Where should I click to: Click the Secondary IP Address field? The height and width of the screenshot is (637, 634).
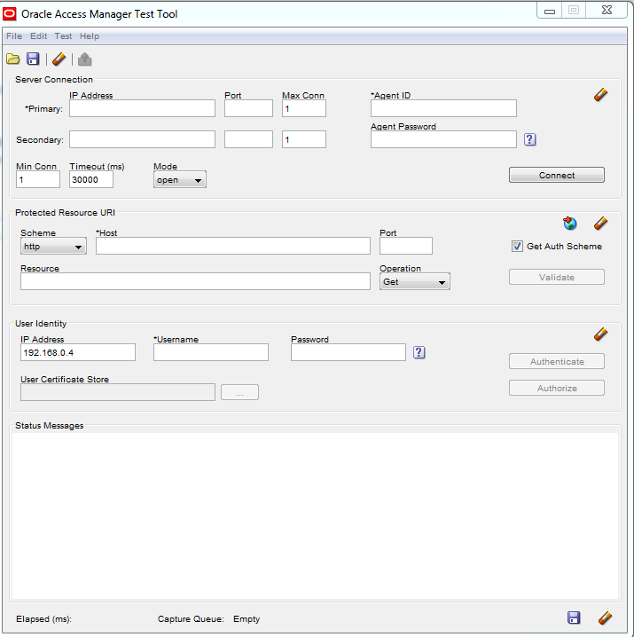pyautogui.click(x=142, y=139)
